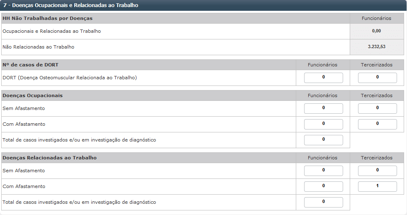This screenshot has width=407, height=215.
Task: Click the 0,00 Ocupacionais hours value
Action: pyautogui.click(x=376, y=31)
